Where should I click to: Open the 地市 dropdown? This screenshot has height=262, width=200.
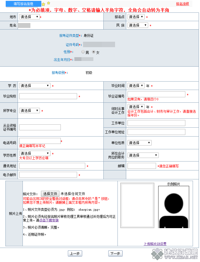[x=30, y=17]
